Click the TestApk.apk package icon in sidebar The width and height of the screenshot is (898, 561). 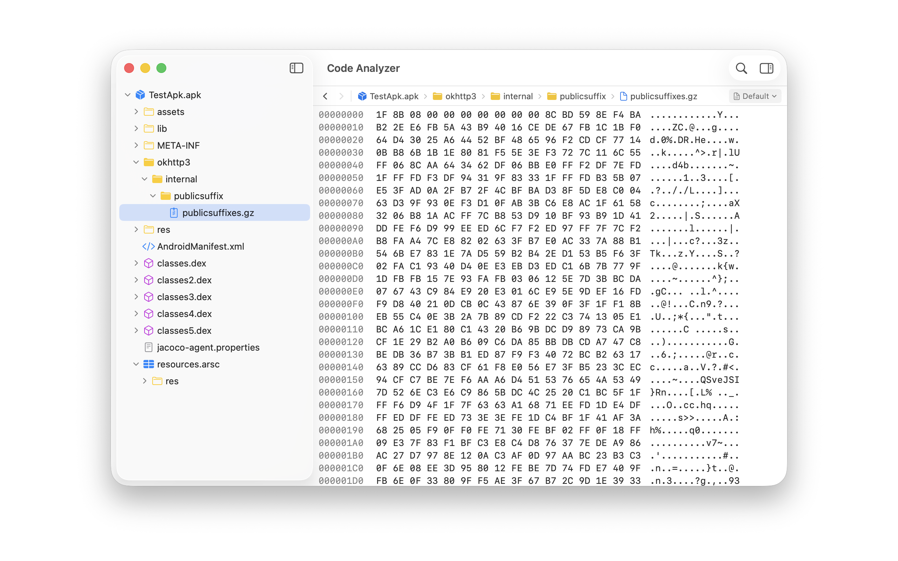[x=140, y=95]
